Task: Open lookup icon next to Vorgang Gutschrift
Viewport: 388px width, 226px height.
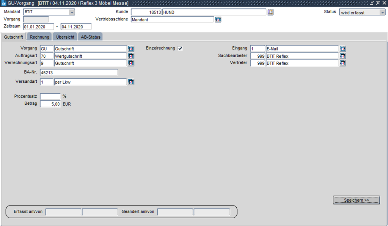Action: (x=131, y=49)
